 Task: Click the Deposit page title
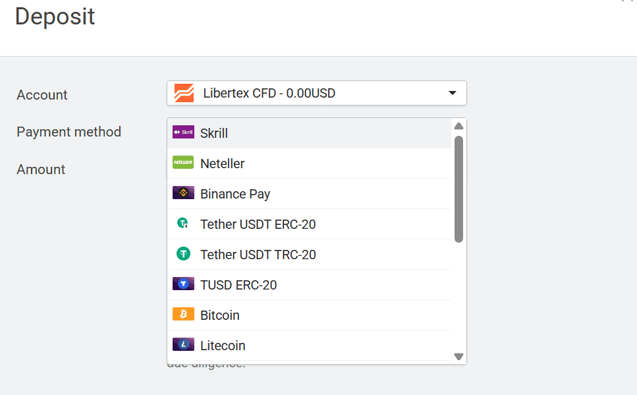pos(55,17)
